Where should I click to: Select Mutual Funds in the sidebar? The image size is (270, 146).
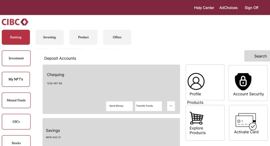16,100
